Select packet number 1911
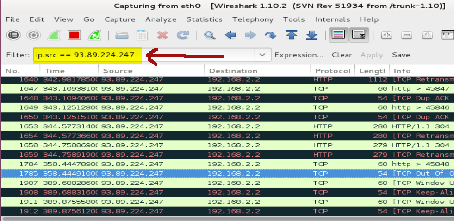Screen dimensions: 454x221 227,202
